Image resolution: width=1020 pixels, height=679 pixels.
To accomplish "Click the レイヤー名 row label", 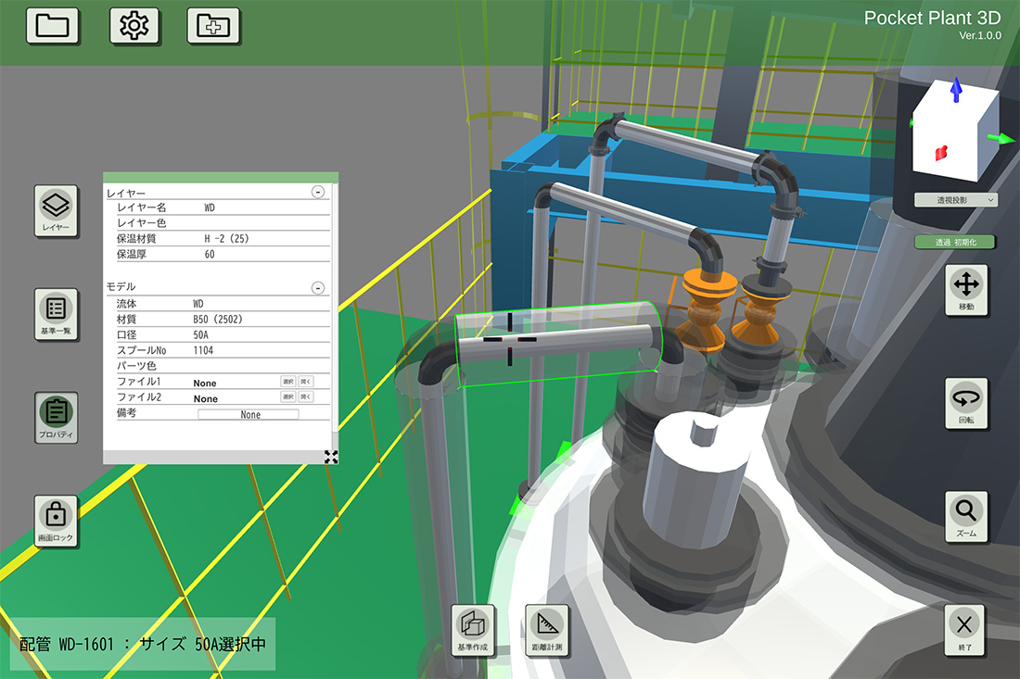I will pos(142,207).
